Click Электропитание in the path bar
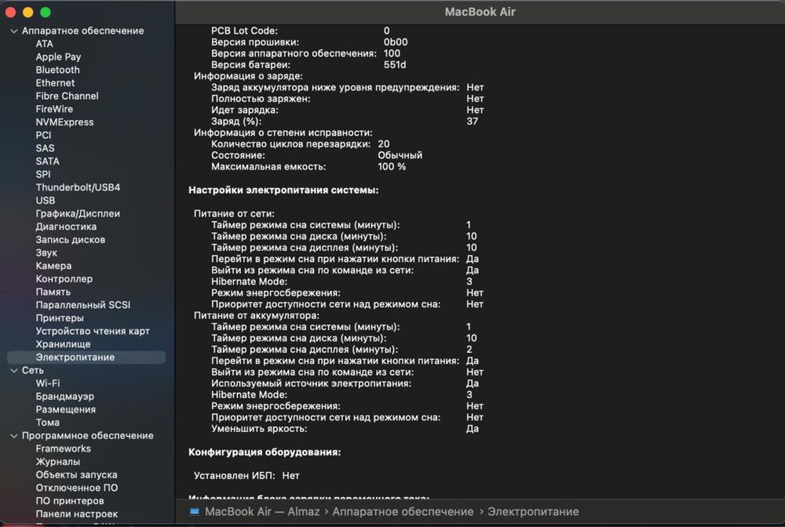This screenshot has width=785, height=527. pos(533,511)
